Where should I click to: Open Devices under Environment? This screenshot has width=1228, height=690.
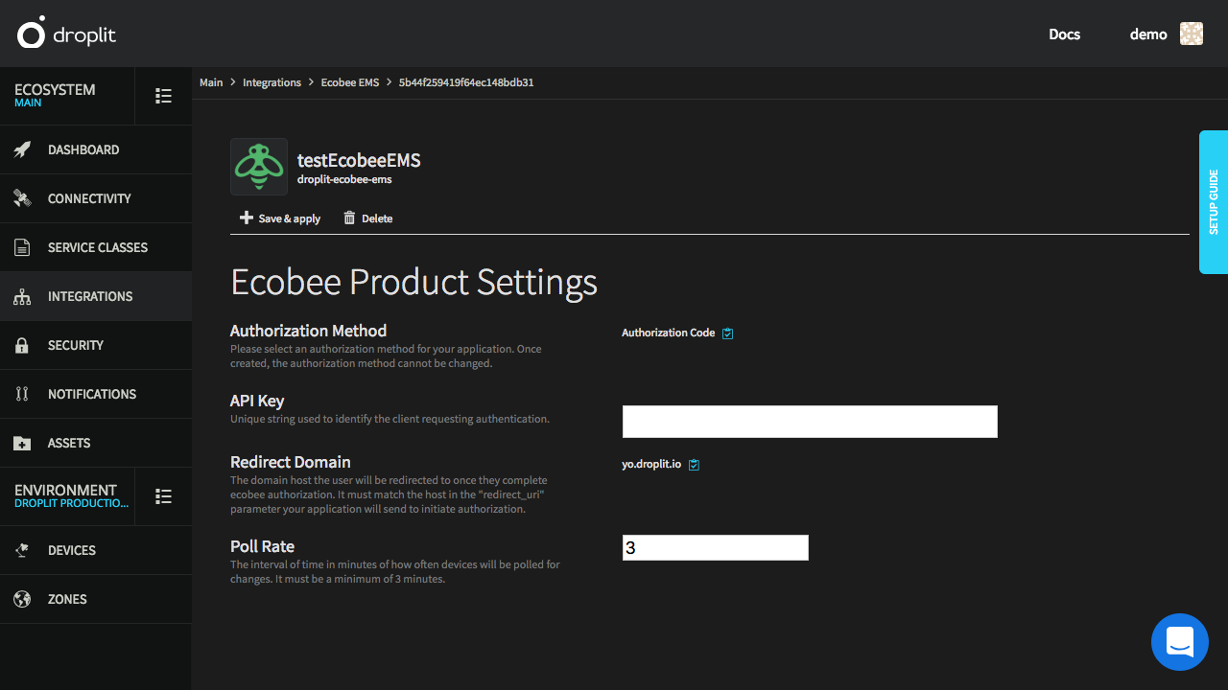click(96, 550)
